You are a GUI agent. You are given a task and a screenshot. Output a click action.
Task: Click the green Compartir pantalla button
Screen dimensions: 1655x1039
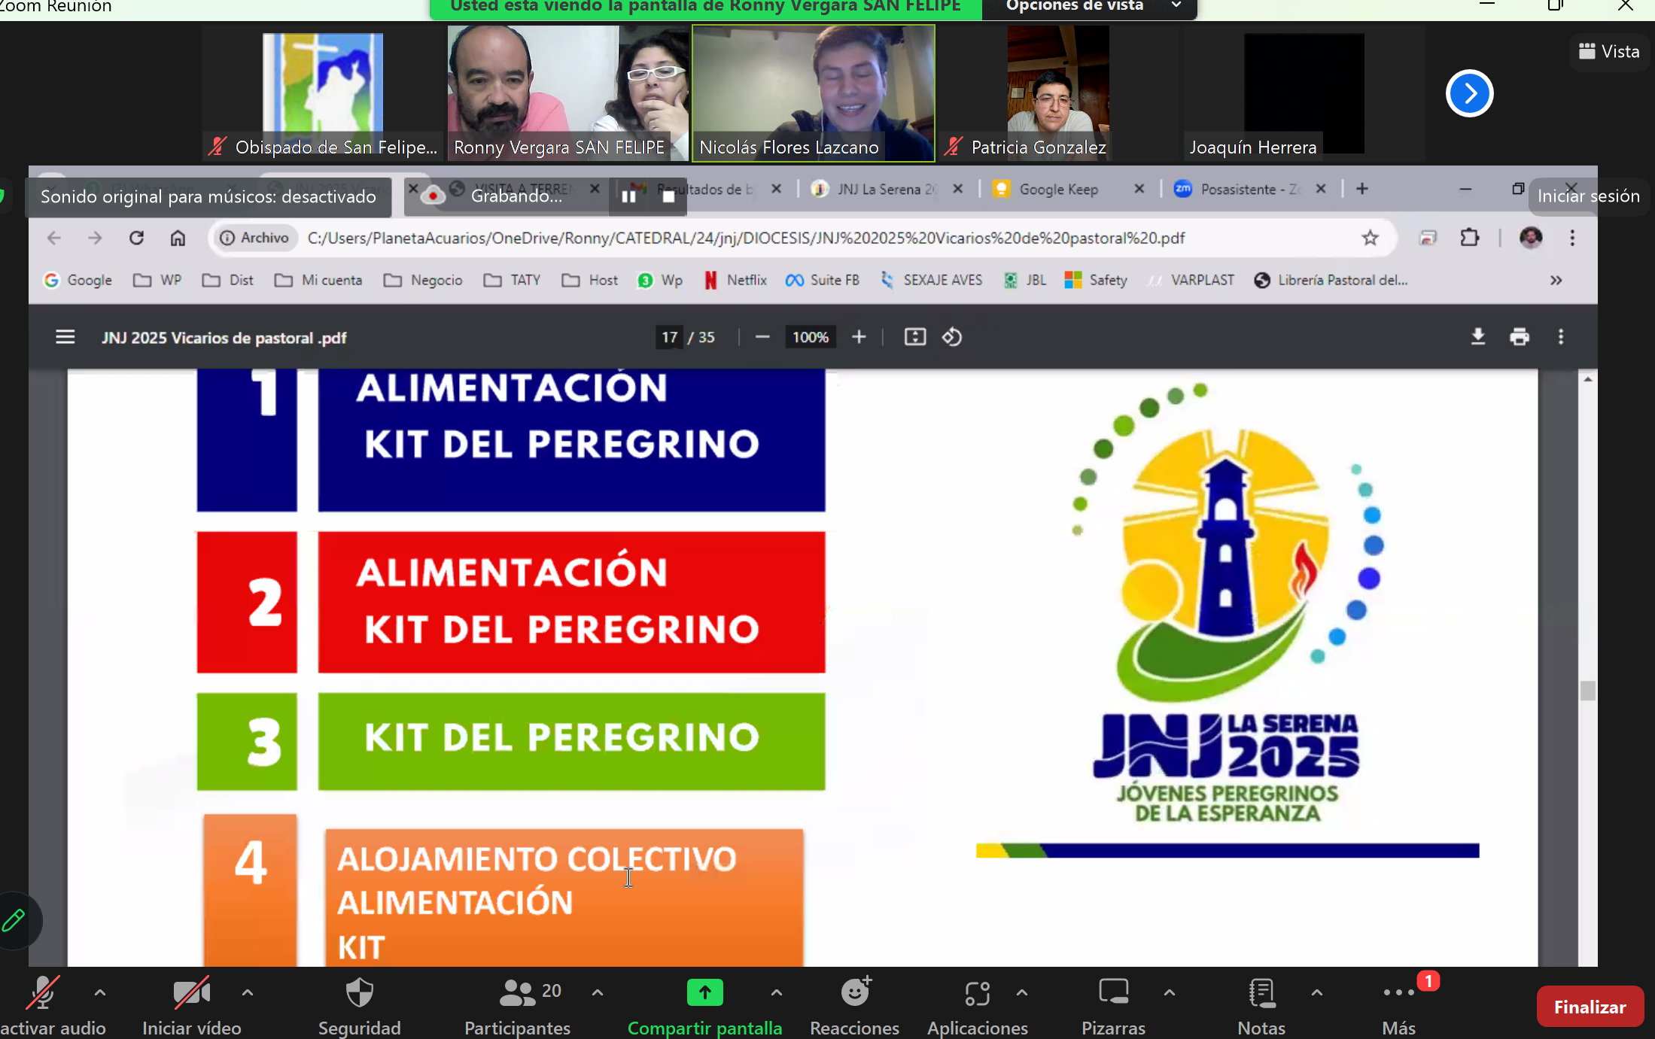(704, 1006)
